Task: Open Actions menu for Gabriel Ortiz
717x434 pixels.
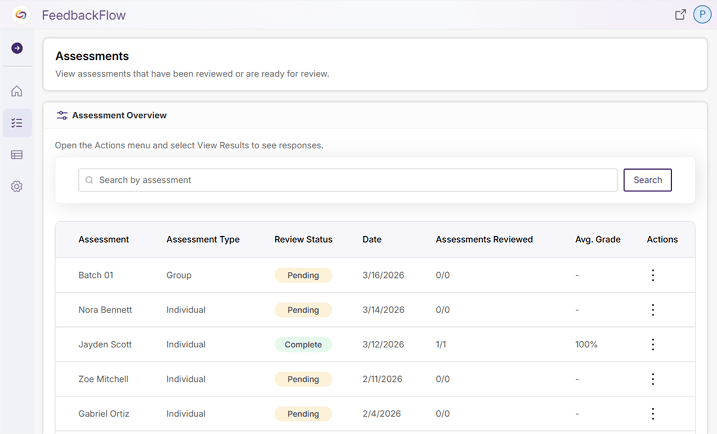Action: coord(653,414)
